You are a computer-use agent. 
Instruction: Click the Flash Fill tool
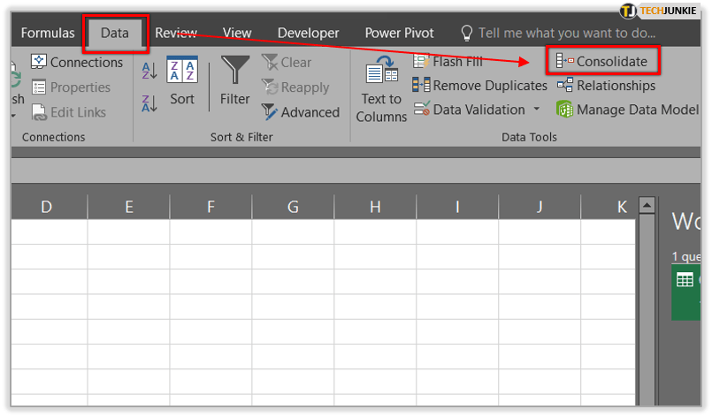pyautogui.click(x=448, y=62)
